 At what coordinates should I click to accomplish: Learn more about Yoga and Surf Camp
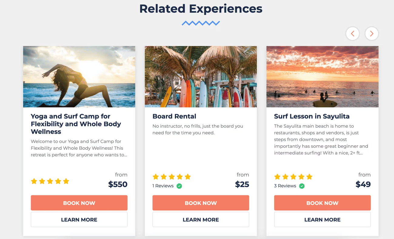pyautogui.click(x=79, y=220)
